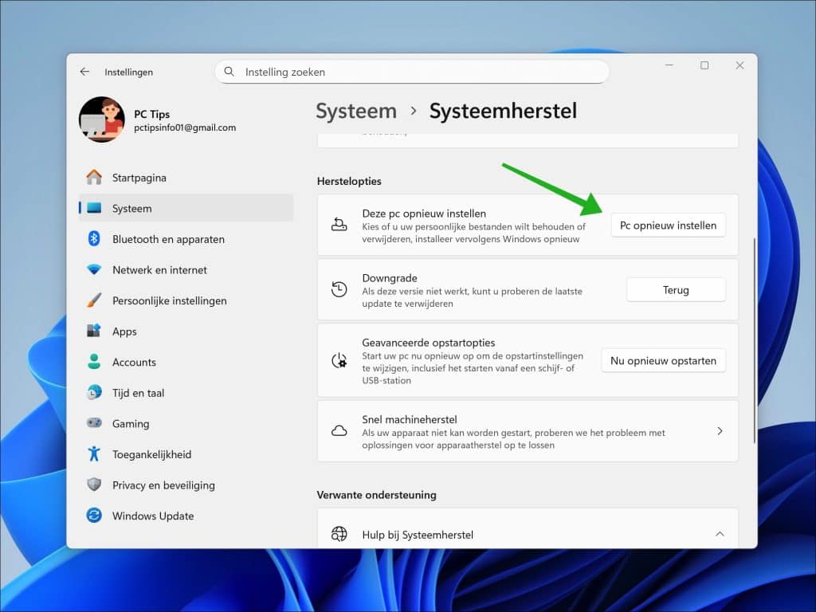Screen dimensions: 816x612
Task: Open Snel machineherstel via its chevron
Action: (x=720, y=431)
